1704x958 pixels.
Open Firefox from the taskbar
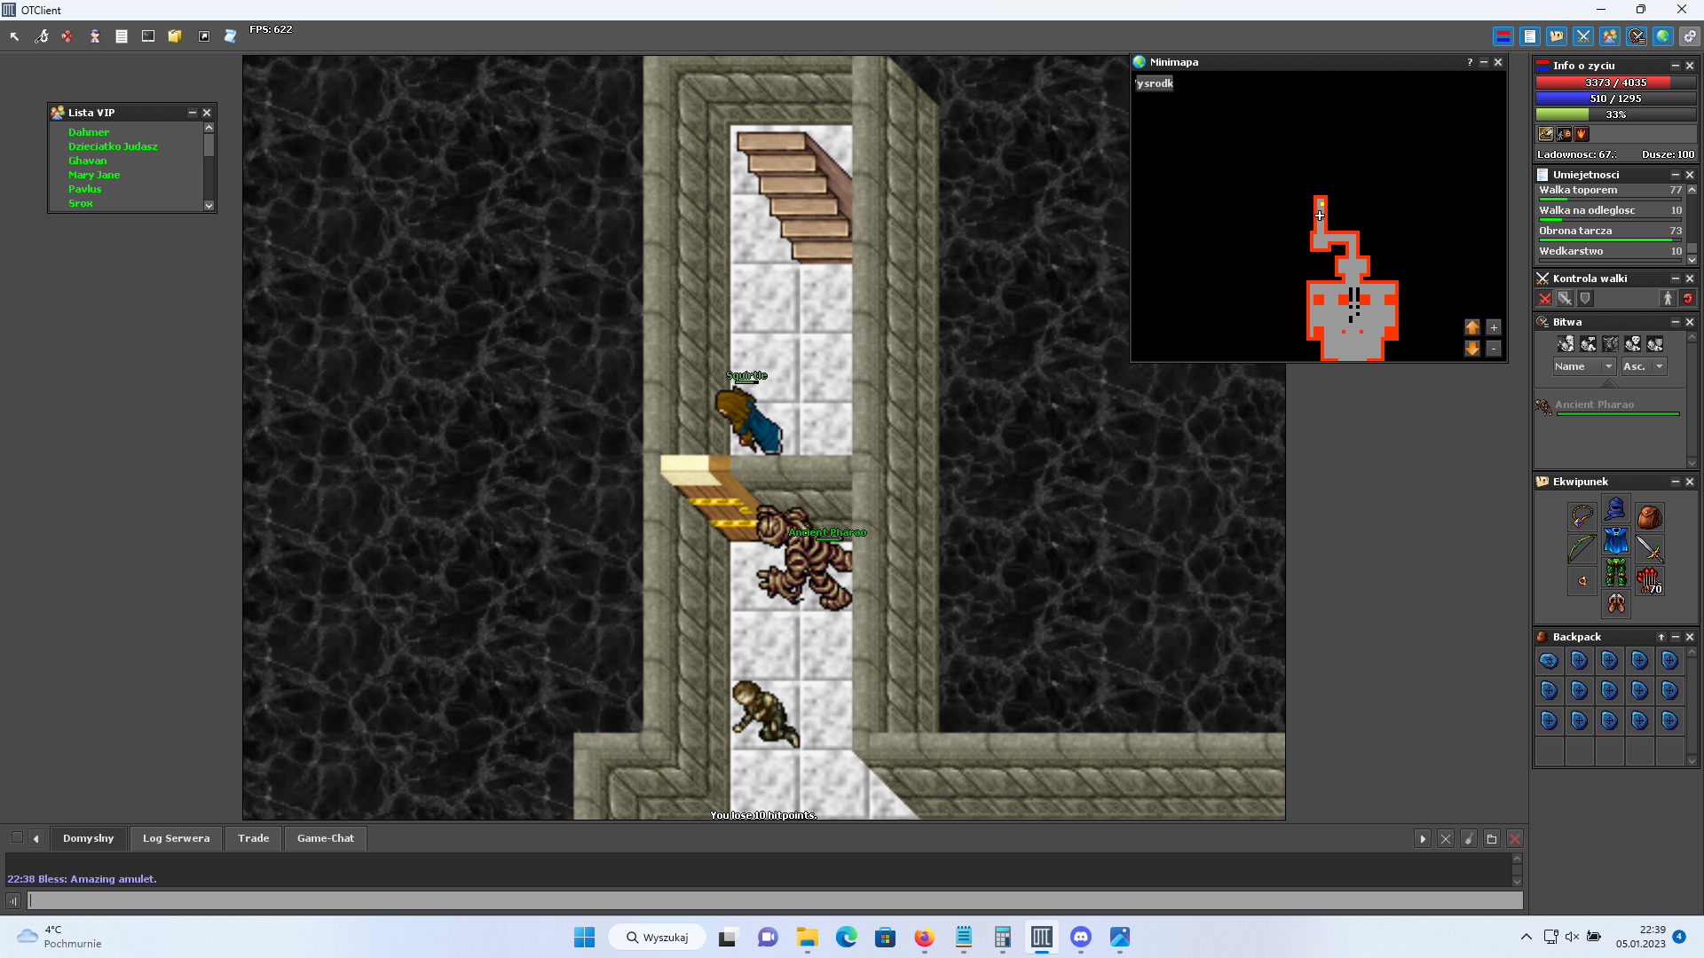tap(924, 937)
